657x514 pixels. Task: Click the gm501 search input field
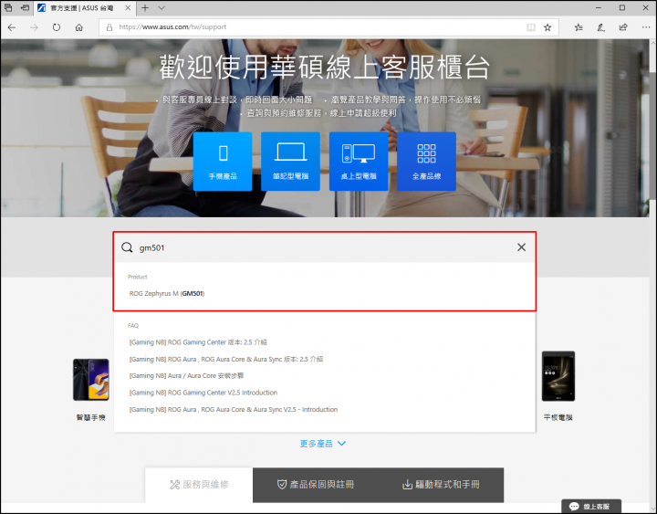pyautogui.click(x=325, y=247)
